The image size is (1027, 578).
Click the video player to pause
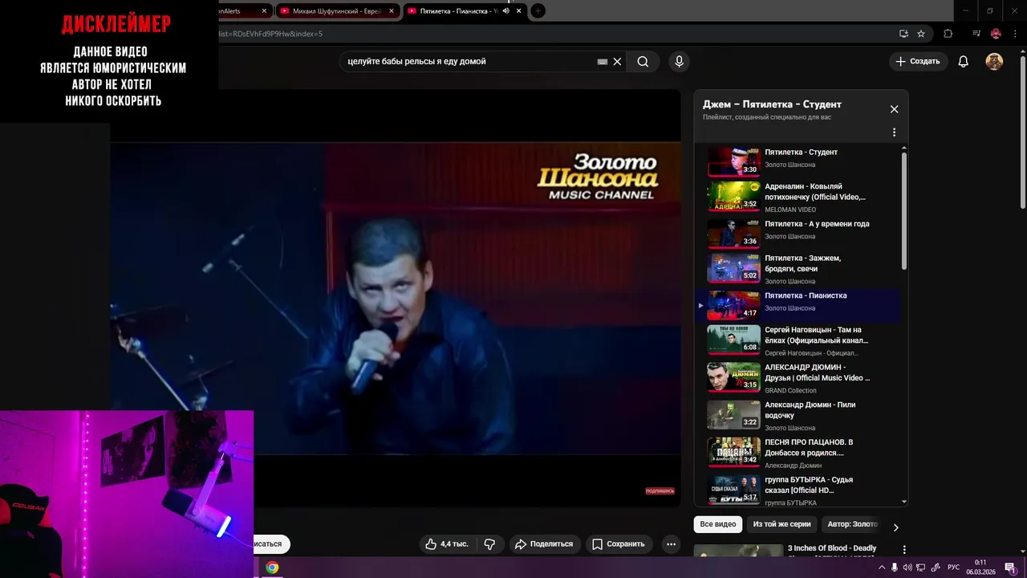[x=396, y=299]
